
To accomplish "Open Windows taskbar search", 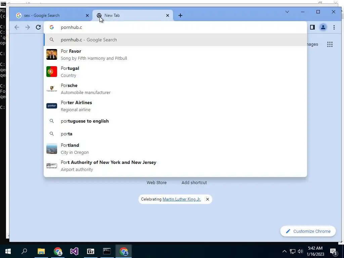I will click(x=24, y=251).
